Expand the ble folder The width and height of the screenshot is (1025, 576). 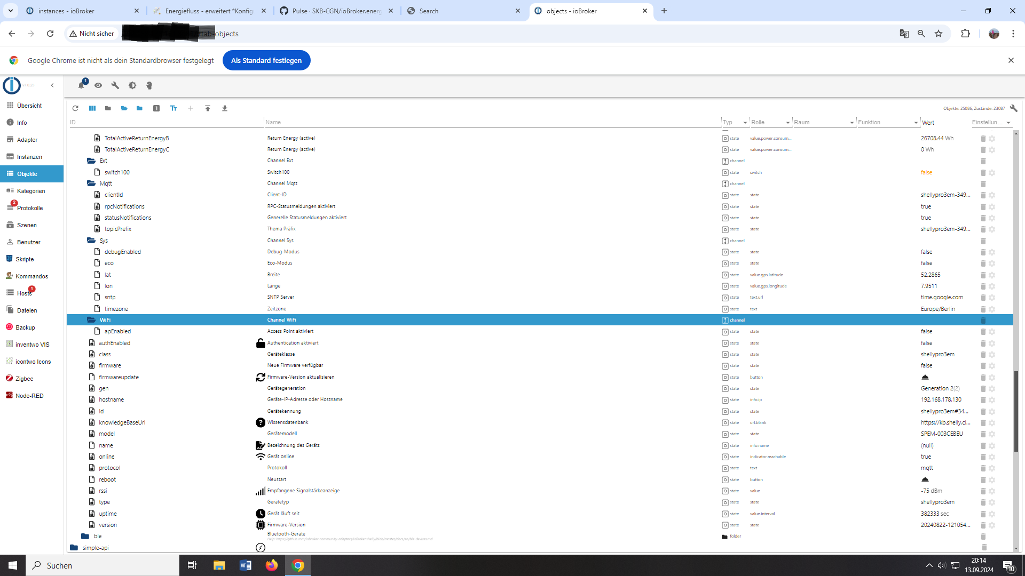click(x=85, y=536)
